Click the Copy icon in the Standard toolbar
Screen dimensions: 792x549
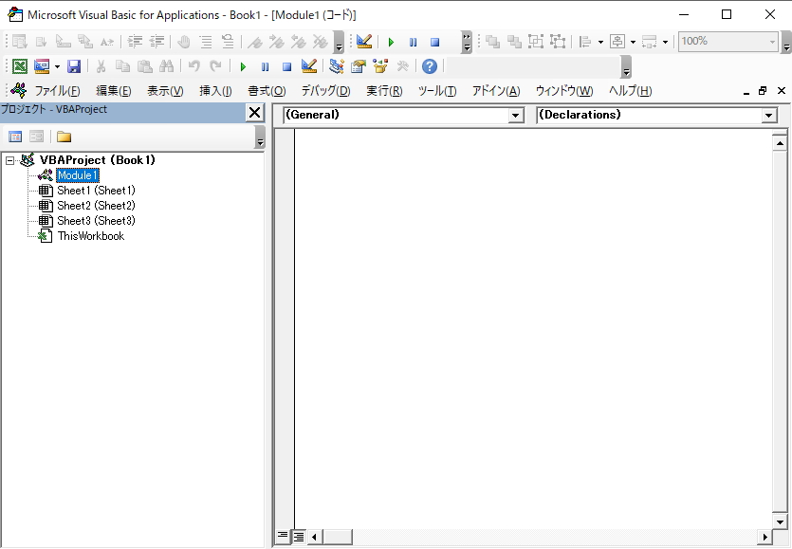coord(122,66)
